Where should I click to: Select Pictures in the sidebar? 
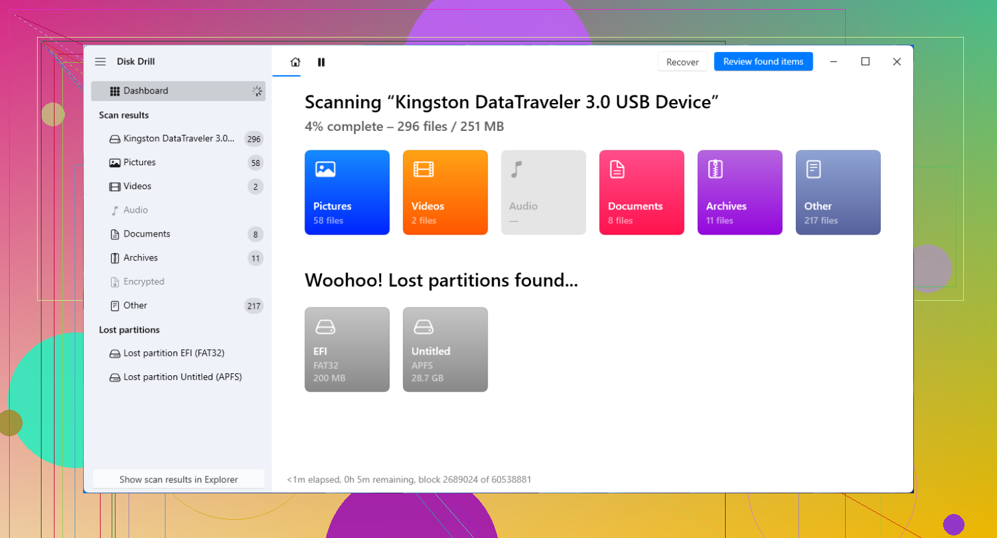point(178,163)
